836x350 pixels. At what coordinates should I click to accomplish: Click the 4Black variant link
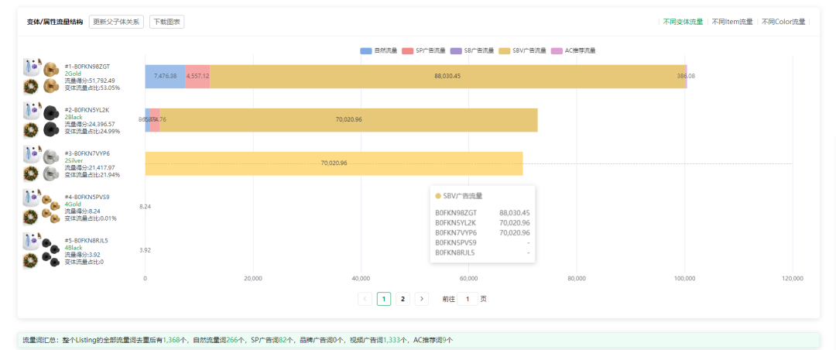point(74,248)
